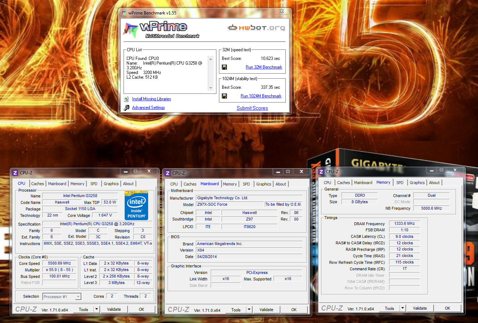Click the wPrime title bar app icon
Viewport: 478px width, 323px height.
124,13
